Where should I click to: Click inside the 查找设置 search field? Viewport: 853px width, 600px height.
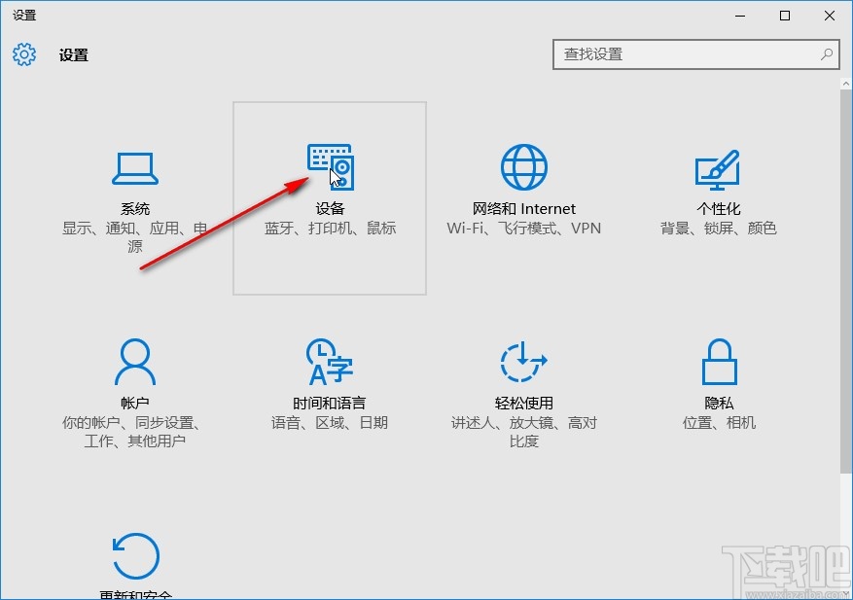pos(681,54)
